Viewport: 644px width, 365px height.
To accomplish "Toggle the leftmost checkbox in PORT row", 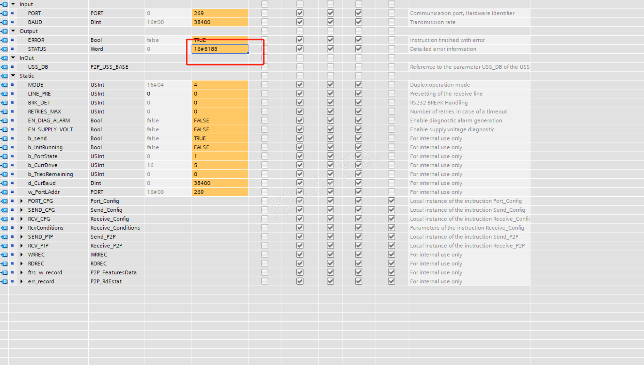I will click(x=265, y=13).
